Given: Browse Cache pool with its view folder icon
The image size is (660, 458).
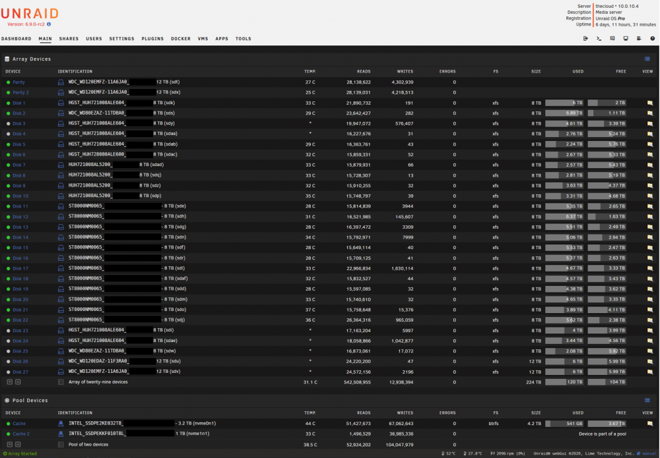Looking at the screenshot, I should (650, 424).
